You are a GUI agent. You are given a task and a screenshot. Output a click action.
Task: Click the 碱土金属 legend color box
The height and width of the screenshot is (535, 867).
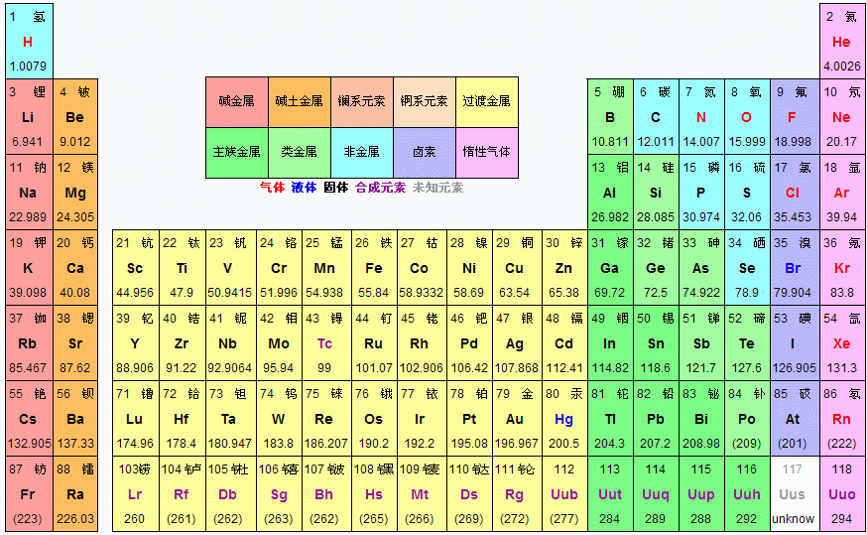click(x=300, y=102)
